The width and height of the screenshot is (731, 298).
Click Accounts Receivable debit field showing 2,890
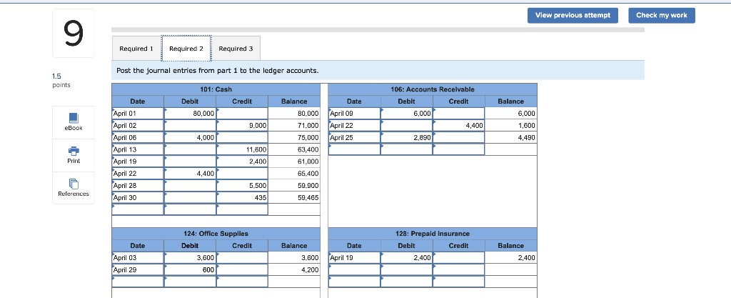(x=406, y=138)
